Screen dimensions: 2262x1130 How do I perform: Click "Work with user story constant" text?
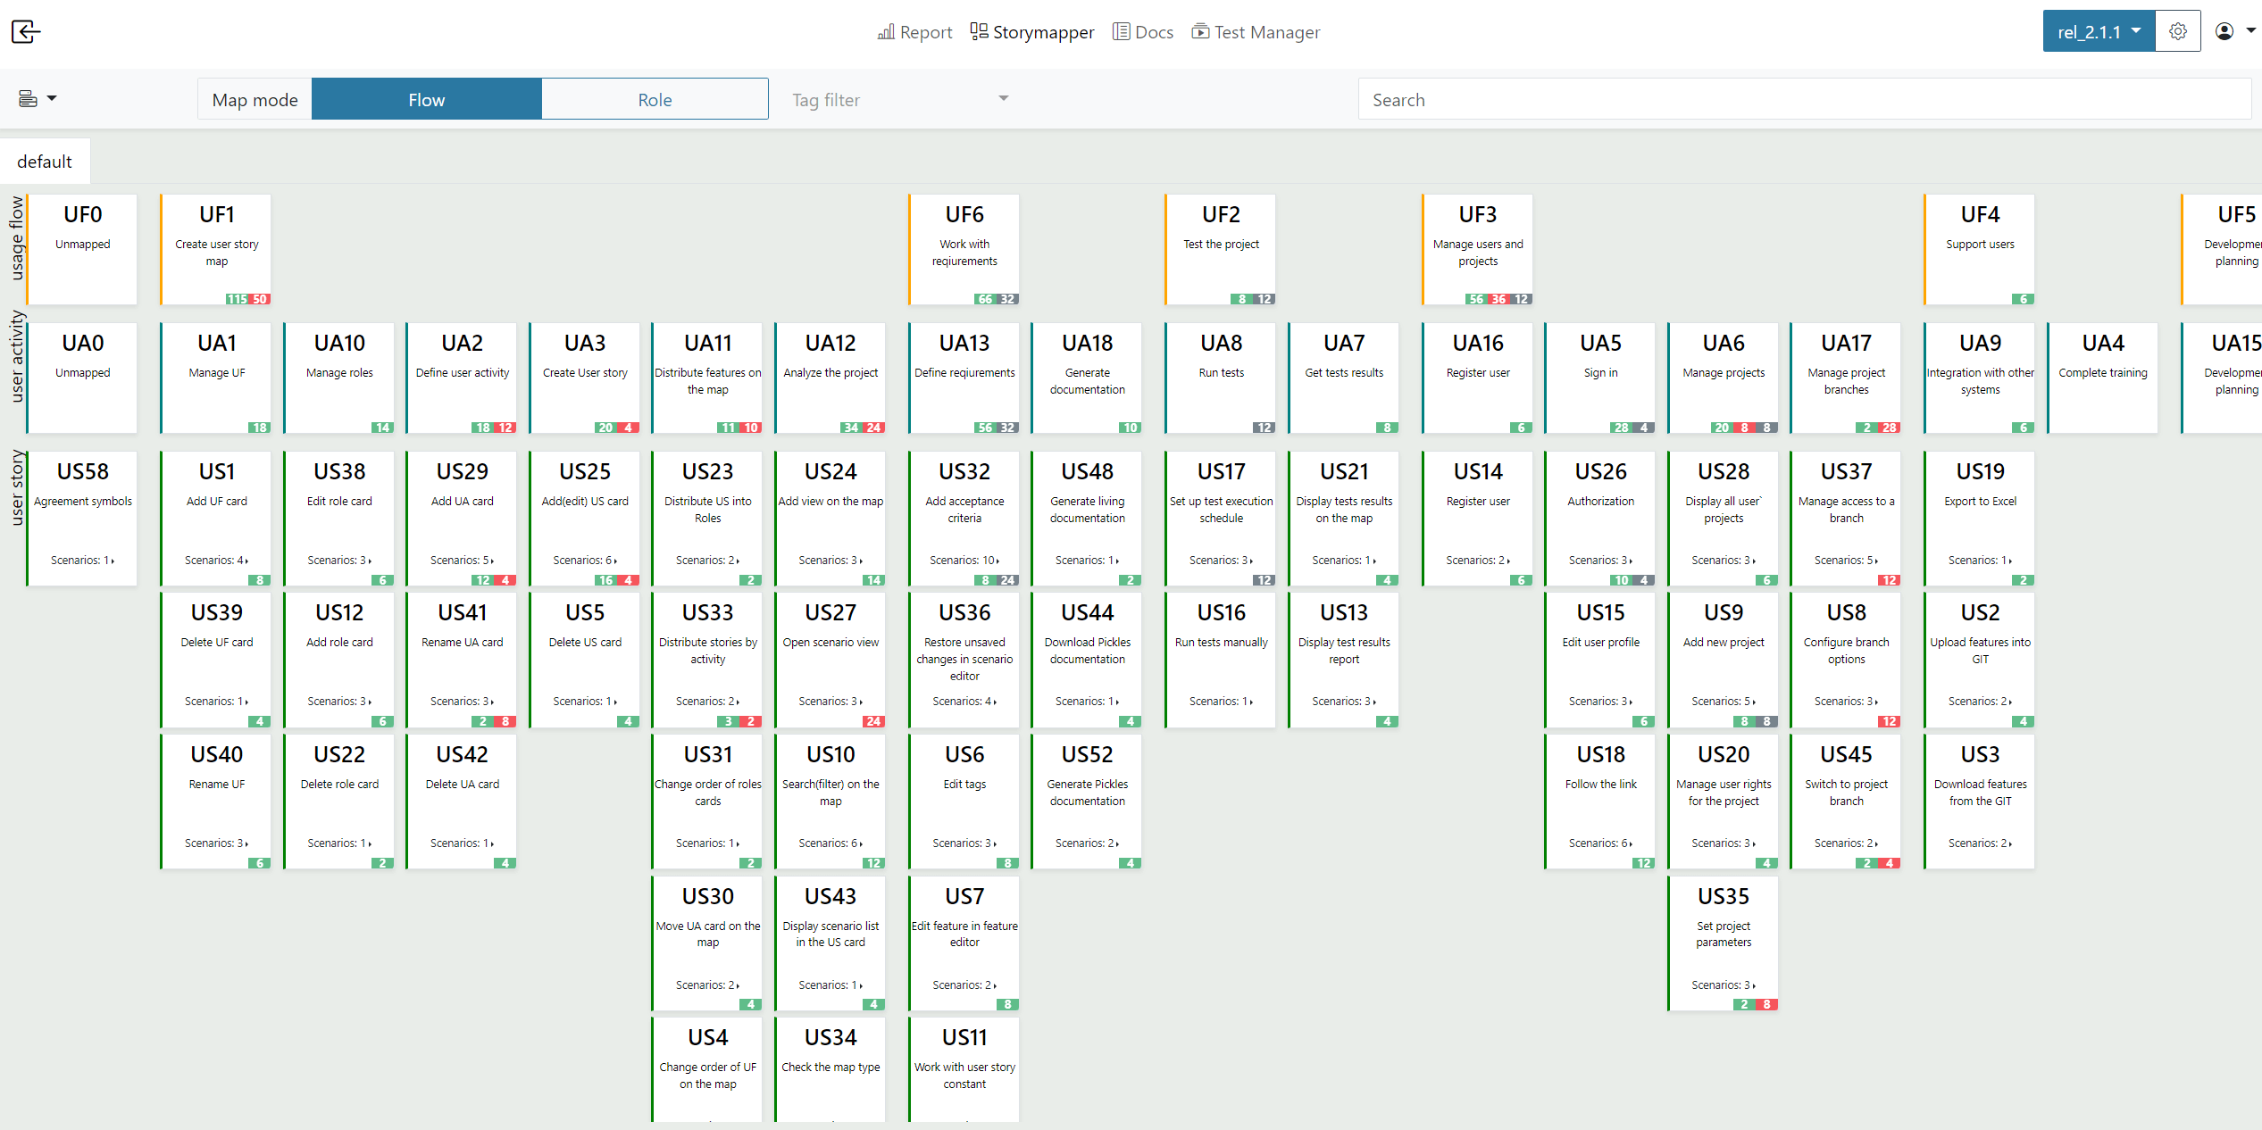pyautogui.click(x=964, y=1076)
